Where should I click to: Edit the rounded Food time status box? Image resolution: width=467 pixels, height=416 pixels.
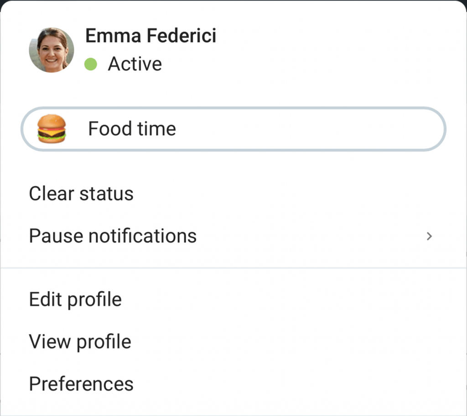tap(233, 129)
